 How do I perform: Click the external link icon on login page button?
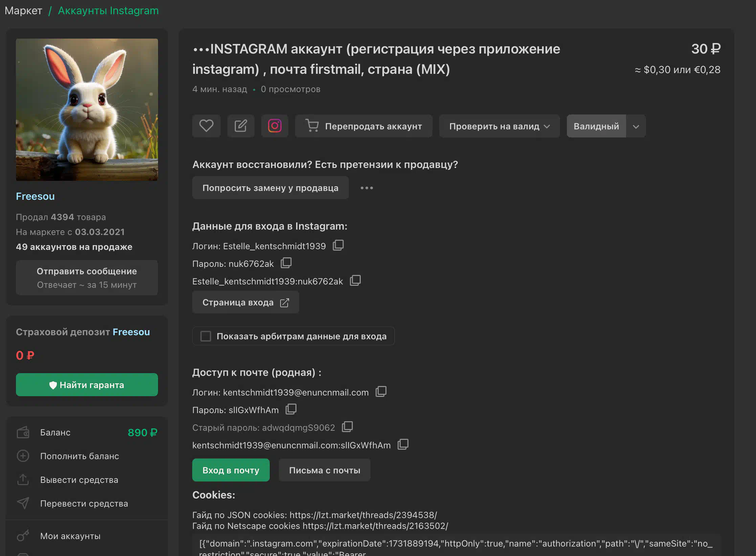tap(285, 302)
